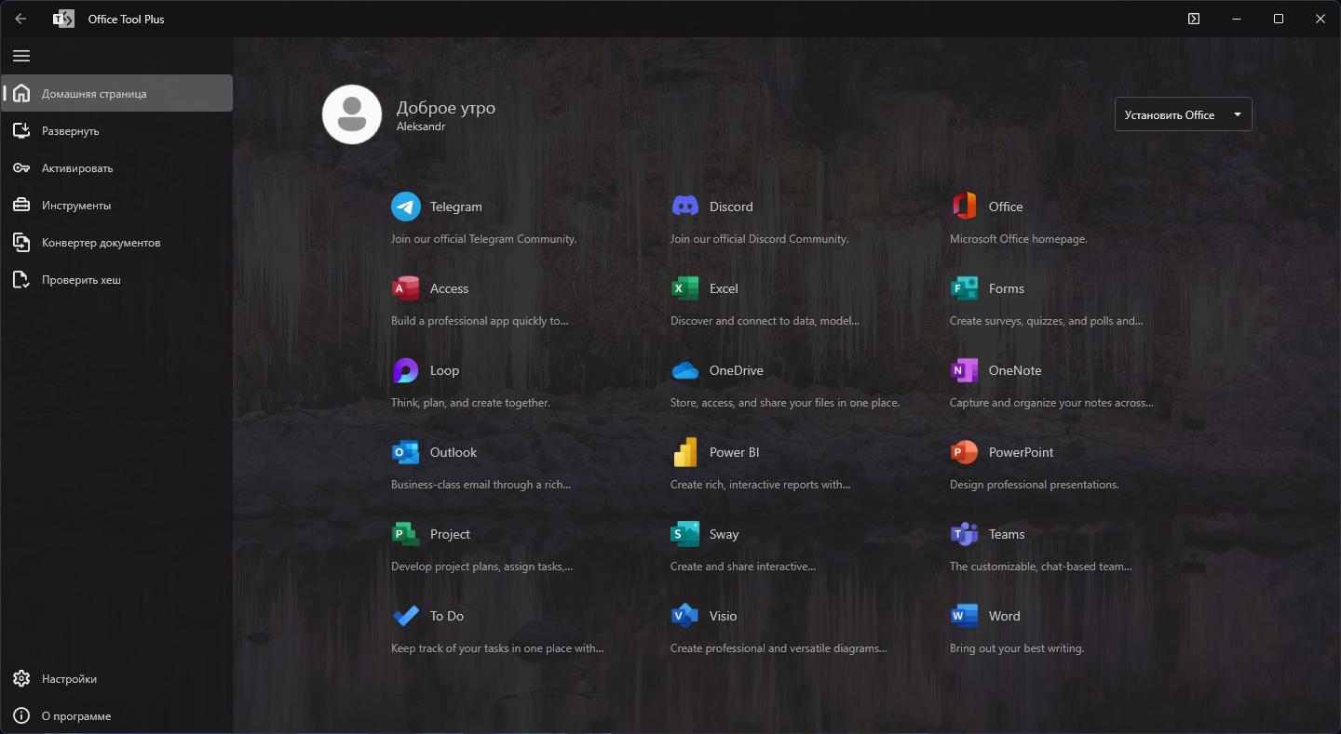Screen dimensions: 1341x734
Task: Click the Access title text
Action: [x=449, y=288]
